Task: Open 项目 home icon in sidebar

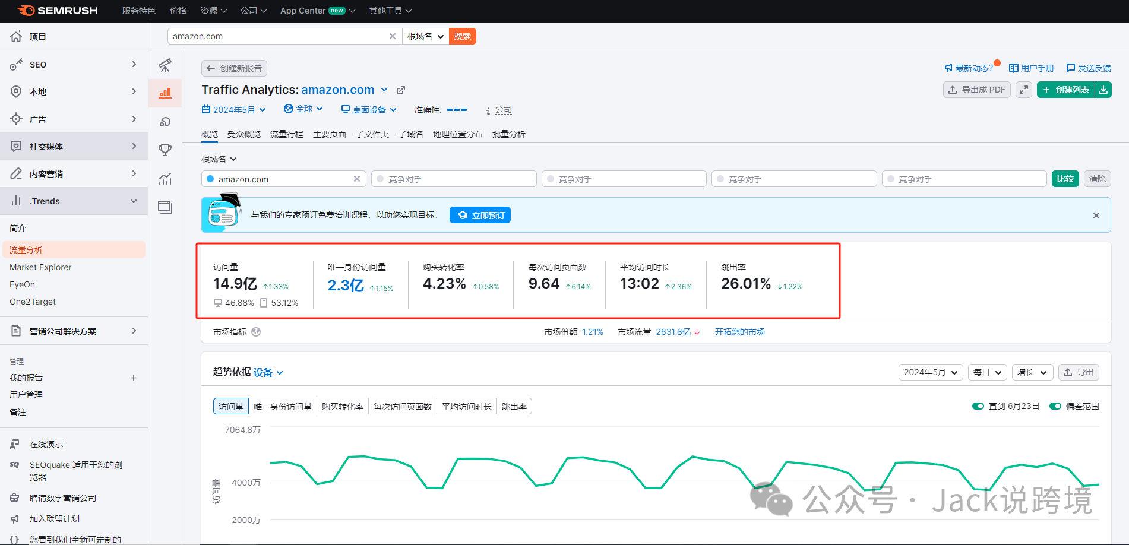Action: pos(16,37)
